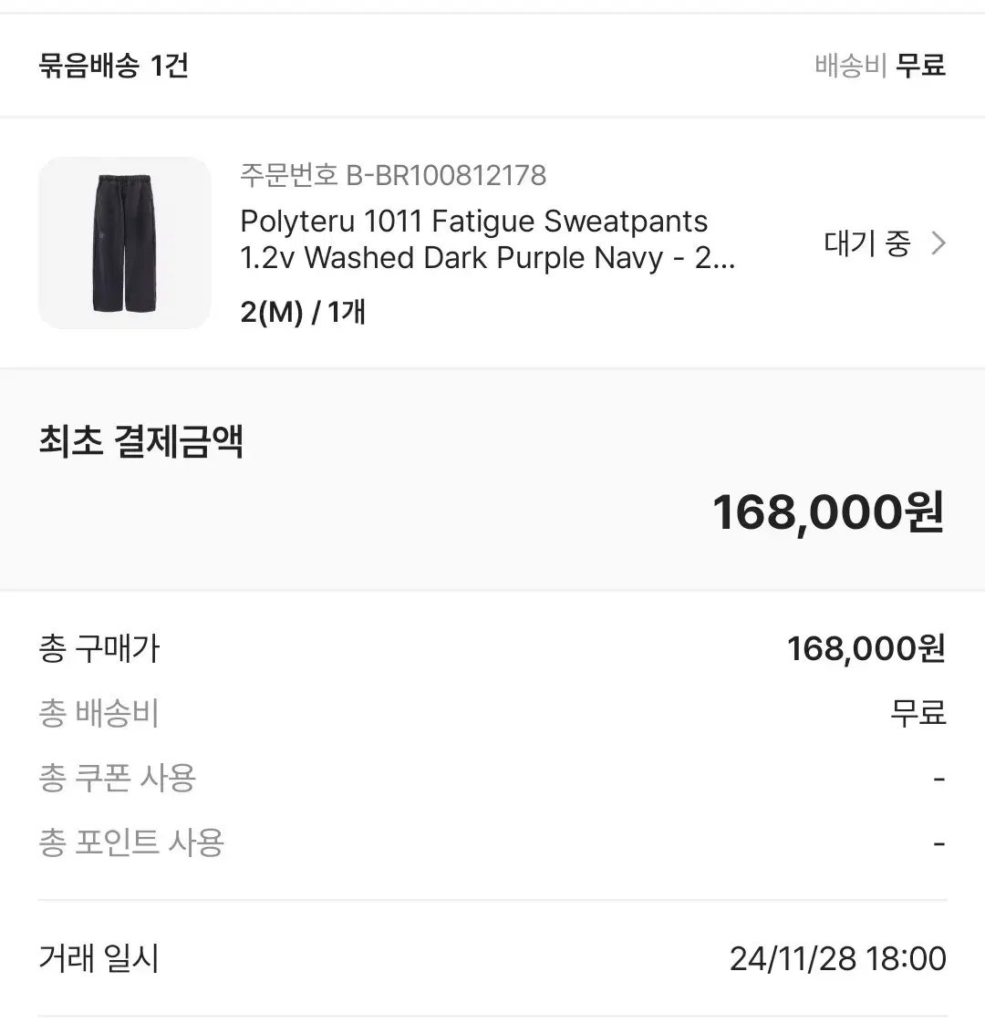This screenshot has width=985, height=1023.
Task: Select order number B-BR100812178
Action: [x=393, y=175]
